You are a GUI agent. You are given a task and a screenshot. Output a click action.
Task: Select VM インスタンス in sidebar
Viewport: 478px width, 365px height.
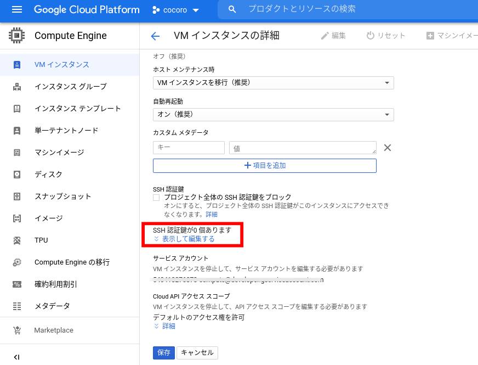(x=70, y=65)
